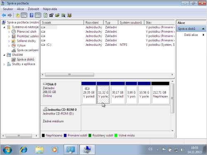Launch Internet Explorer from the taskbar
Screen dimensions: 207x155
tap(24, 150)
